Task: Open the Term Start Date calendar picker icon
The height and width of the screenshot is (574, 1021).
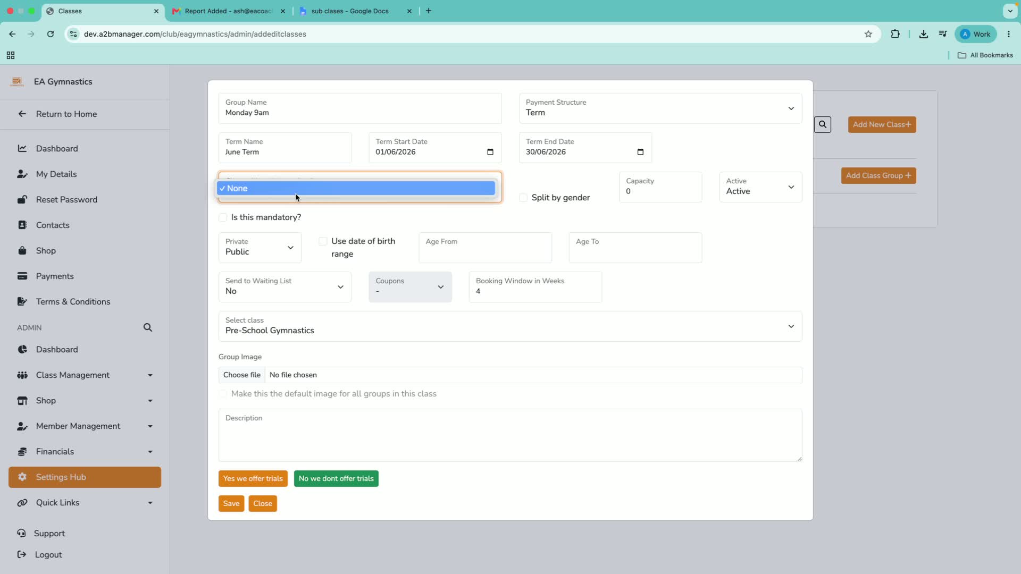Action: [x=490, y=152]
